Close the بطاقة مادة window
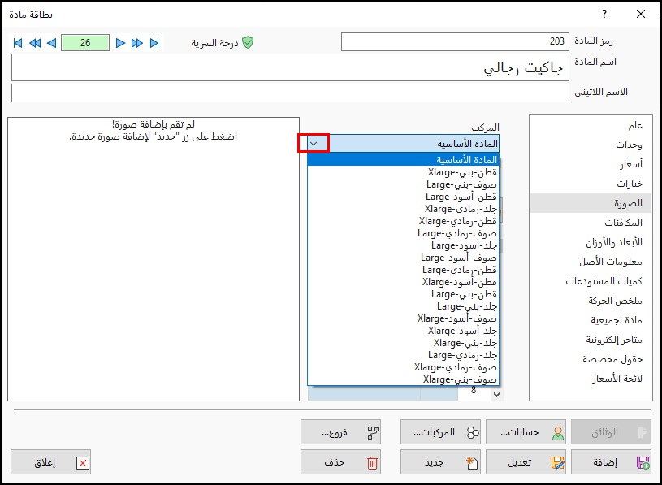 click(x=640, y=14)
